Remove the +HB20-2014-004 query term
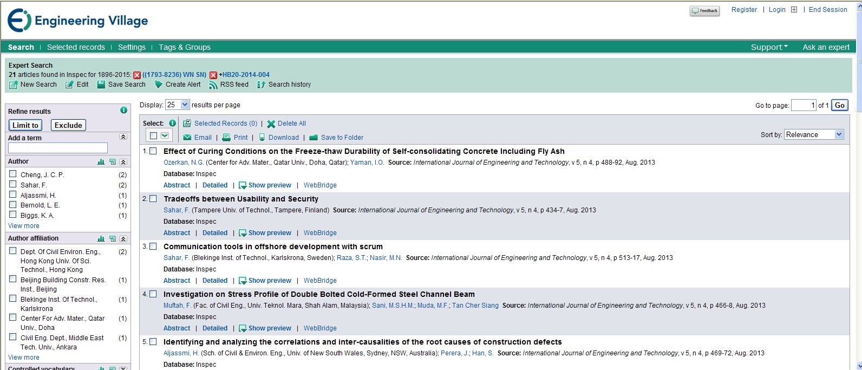The width and height of the screenshot is (862, 370). (213, 75)
